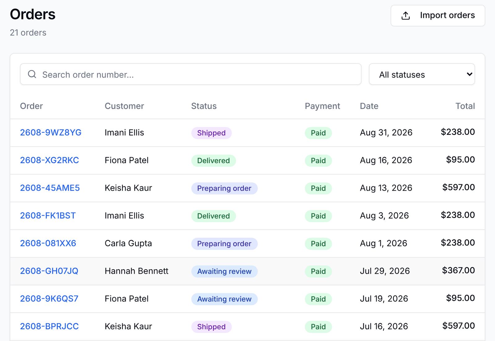
Task: Open order 2608-GH07JQ
Action: coord(49,271)
